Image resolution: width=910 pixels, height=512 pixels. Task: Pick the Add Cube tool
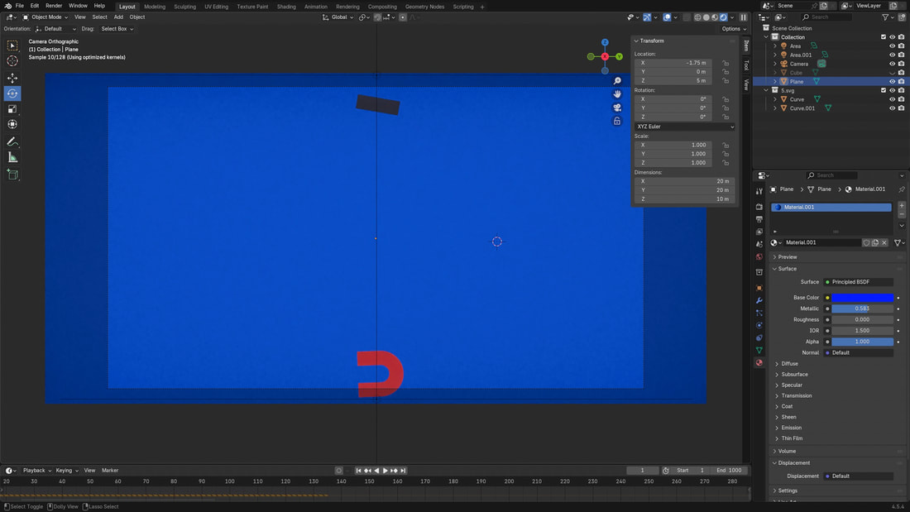12,175
